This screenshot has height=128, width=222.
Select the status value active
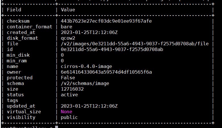(x=69, y=95)
